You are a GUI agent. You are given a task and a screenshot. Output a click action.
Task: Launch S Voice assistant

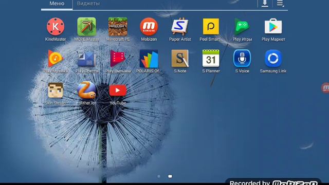coord(242,59)
